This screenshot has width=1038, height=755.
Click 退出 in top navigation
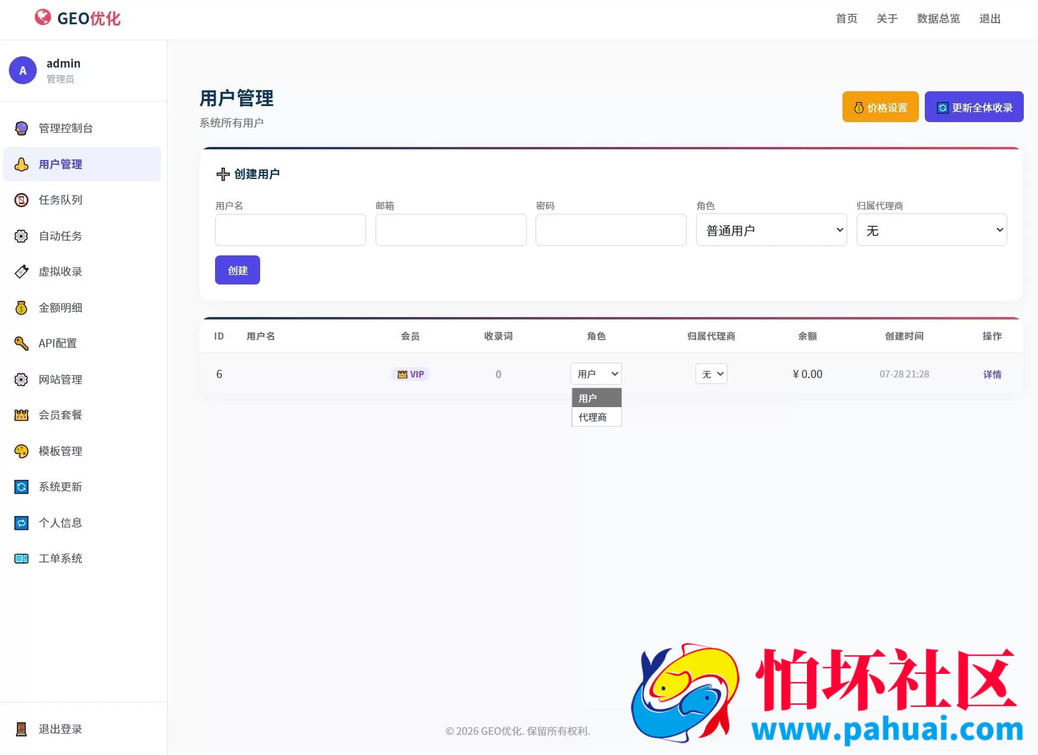pyautogui.click(x=989, y=18)
